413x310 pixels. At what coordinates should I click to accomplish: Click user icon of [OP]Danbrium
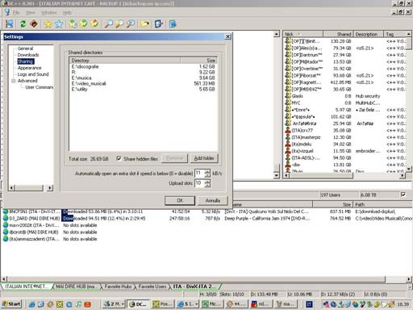point(288,55)
